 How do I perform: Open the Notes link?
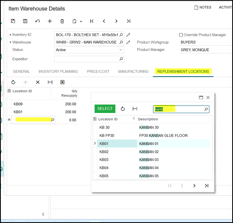point(203,7)
